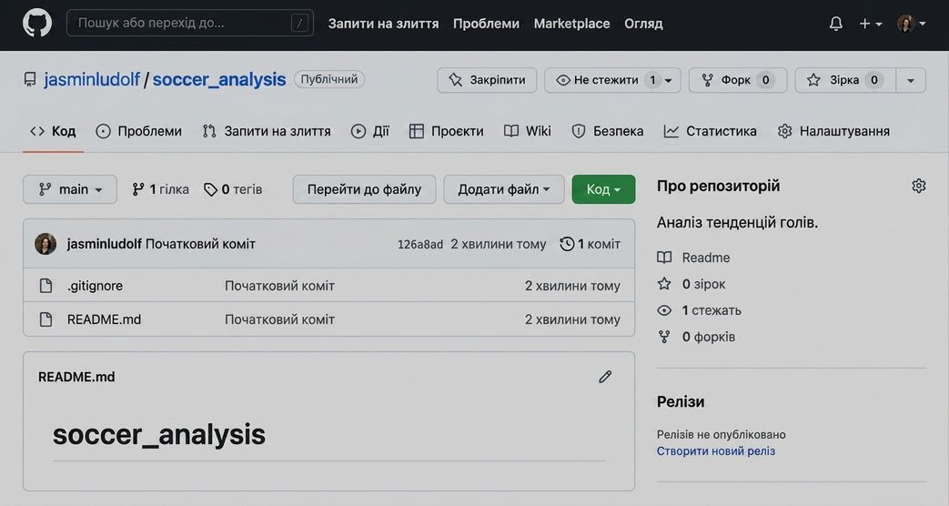The image size is (949, 506).
Task: Open the user avatar menu
Action: 911,24
